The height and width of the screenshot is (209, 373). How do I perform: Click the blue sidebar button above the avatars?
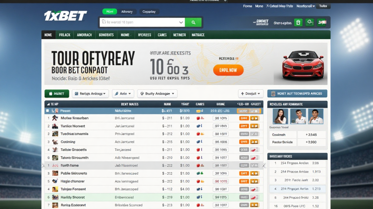pyautogui.click(x=297, y=94)
